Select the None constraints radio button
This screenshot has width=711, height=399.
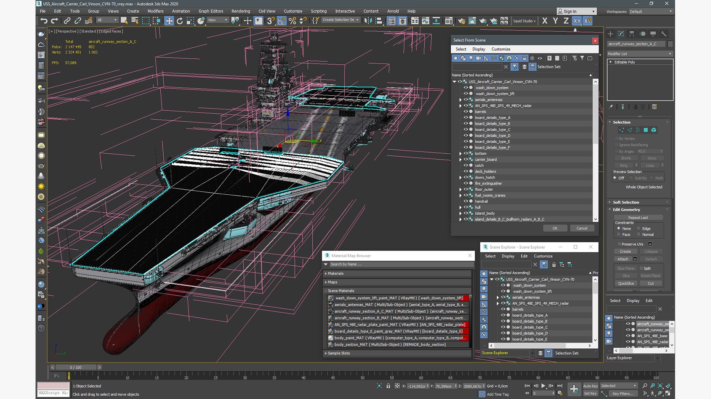[x=618, y=228]
